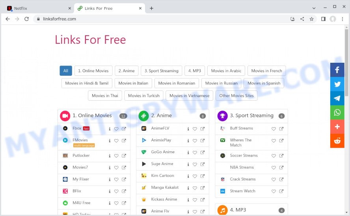This screenshot has width=350, height=216.
Task: Open the Putlocker link
Action: (81, 156)
